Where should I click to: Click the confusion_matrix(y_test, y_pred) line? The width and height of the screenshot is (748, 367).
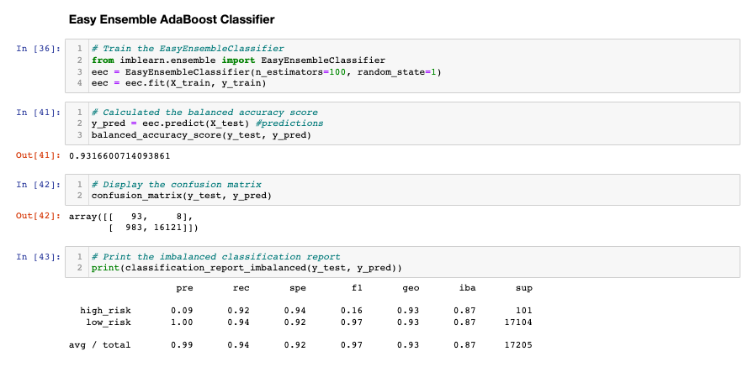(x=181, y=196)
